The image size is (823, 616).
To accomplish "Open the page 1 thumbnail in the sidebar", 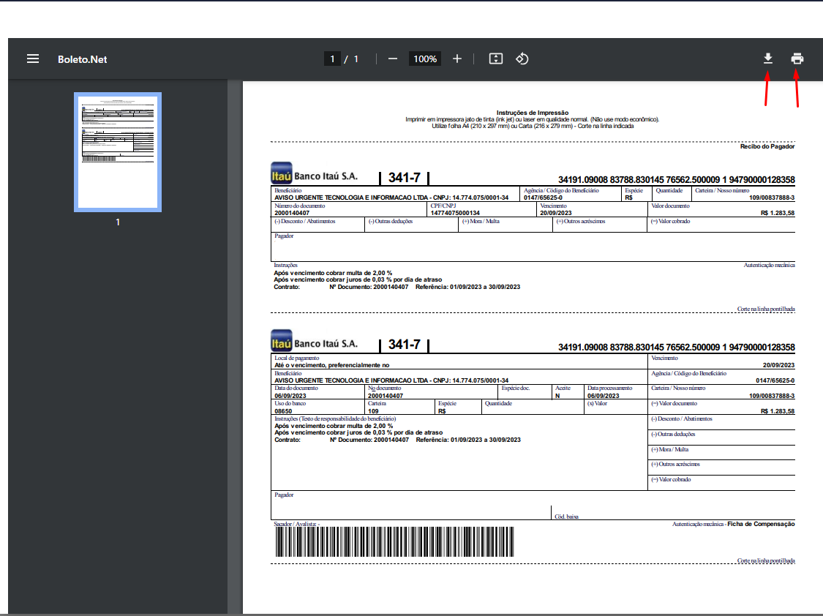I will 118,152.
